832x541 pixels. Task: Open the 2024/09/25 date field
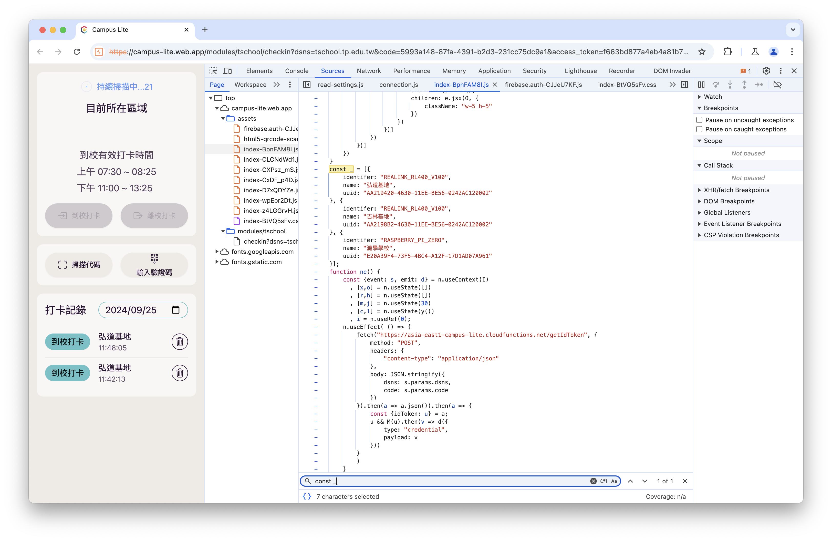pyautogui.click(x=143, y=310)
